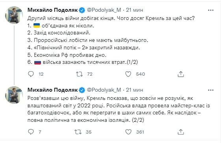Reply to the first tweet
The width and height of the screenshot is (221, 143).
coord(31,74)
